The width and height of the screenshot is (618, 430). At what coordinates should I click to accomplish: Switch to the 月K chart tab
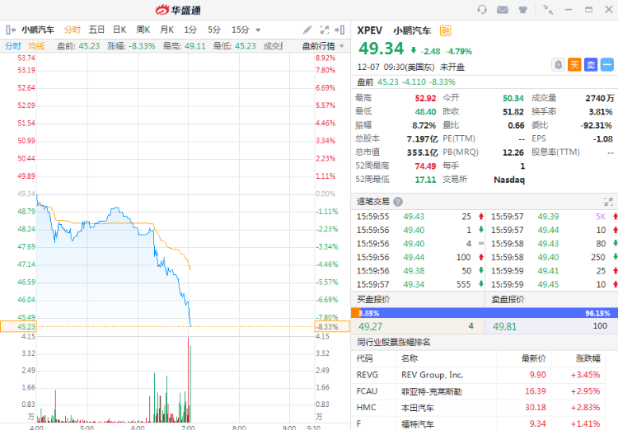pyautogui.click(x=167, y=30)
